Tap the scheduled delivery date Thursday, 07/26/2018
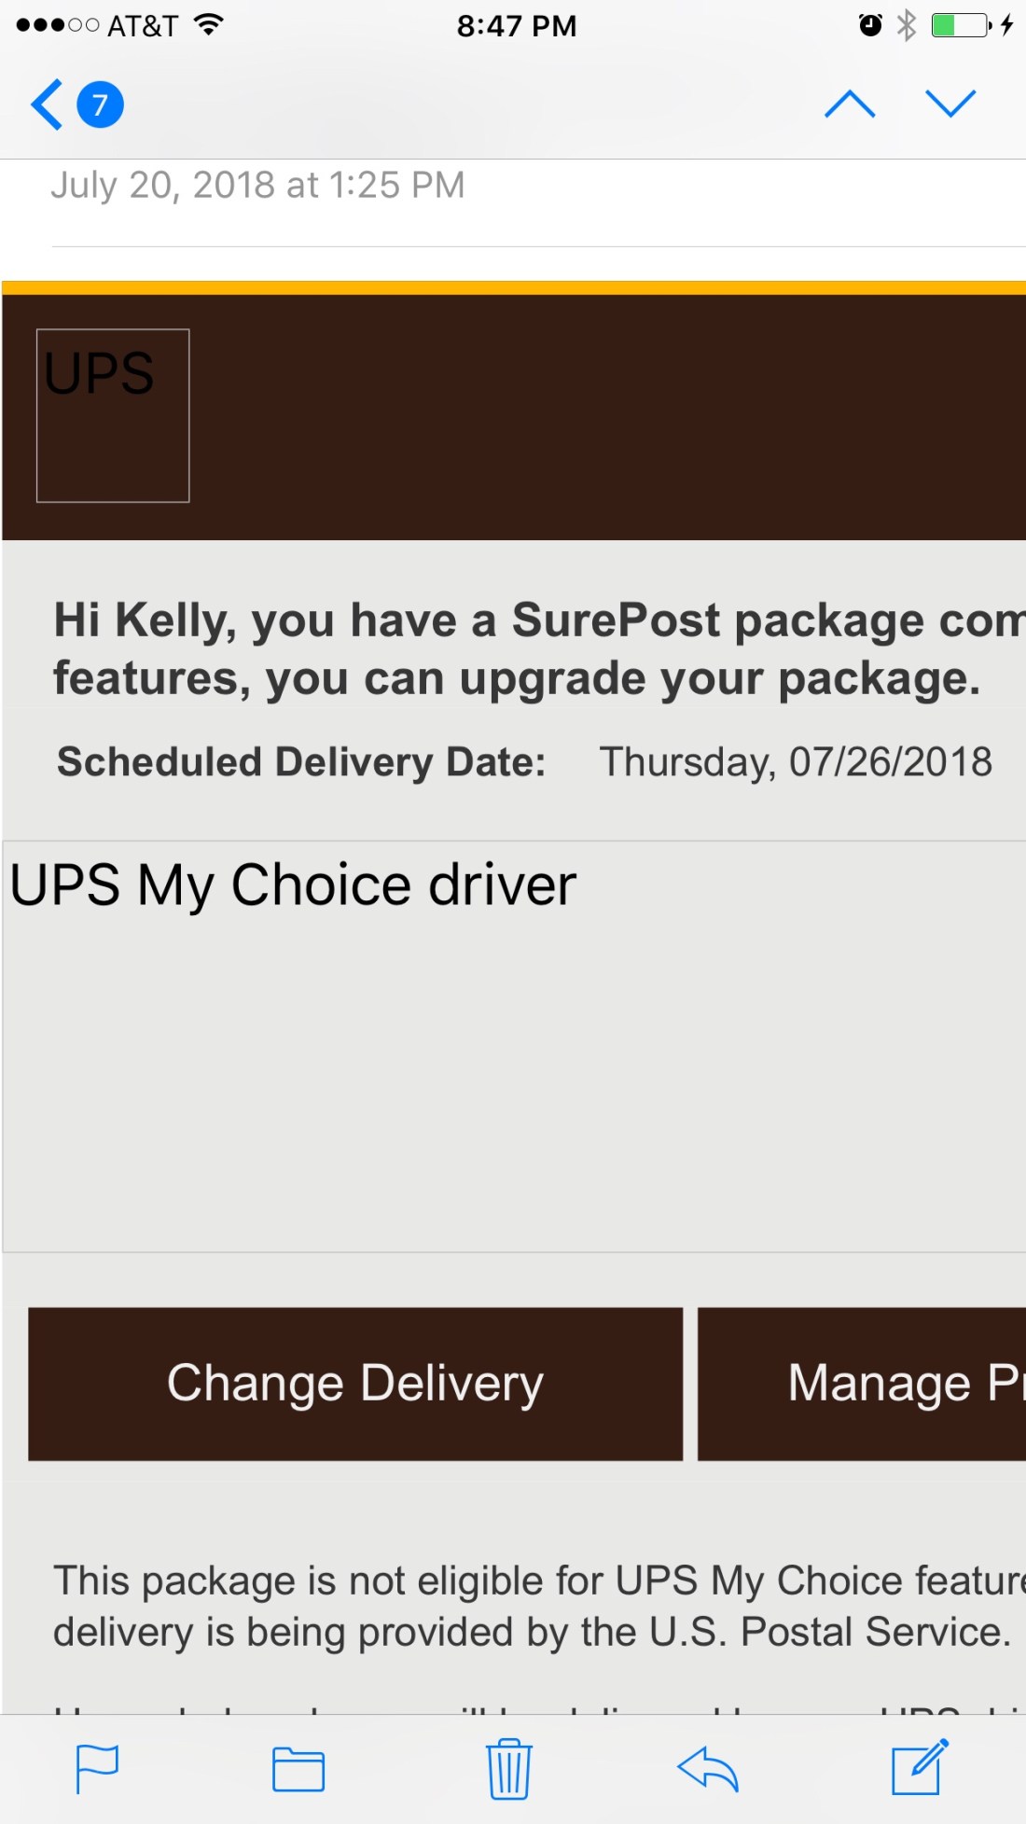 [x=795, y=761]
